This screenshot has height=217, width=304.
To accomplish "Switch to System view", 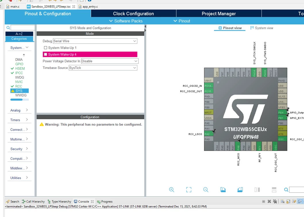I will coord(262,28).
